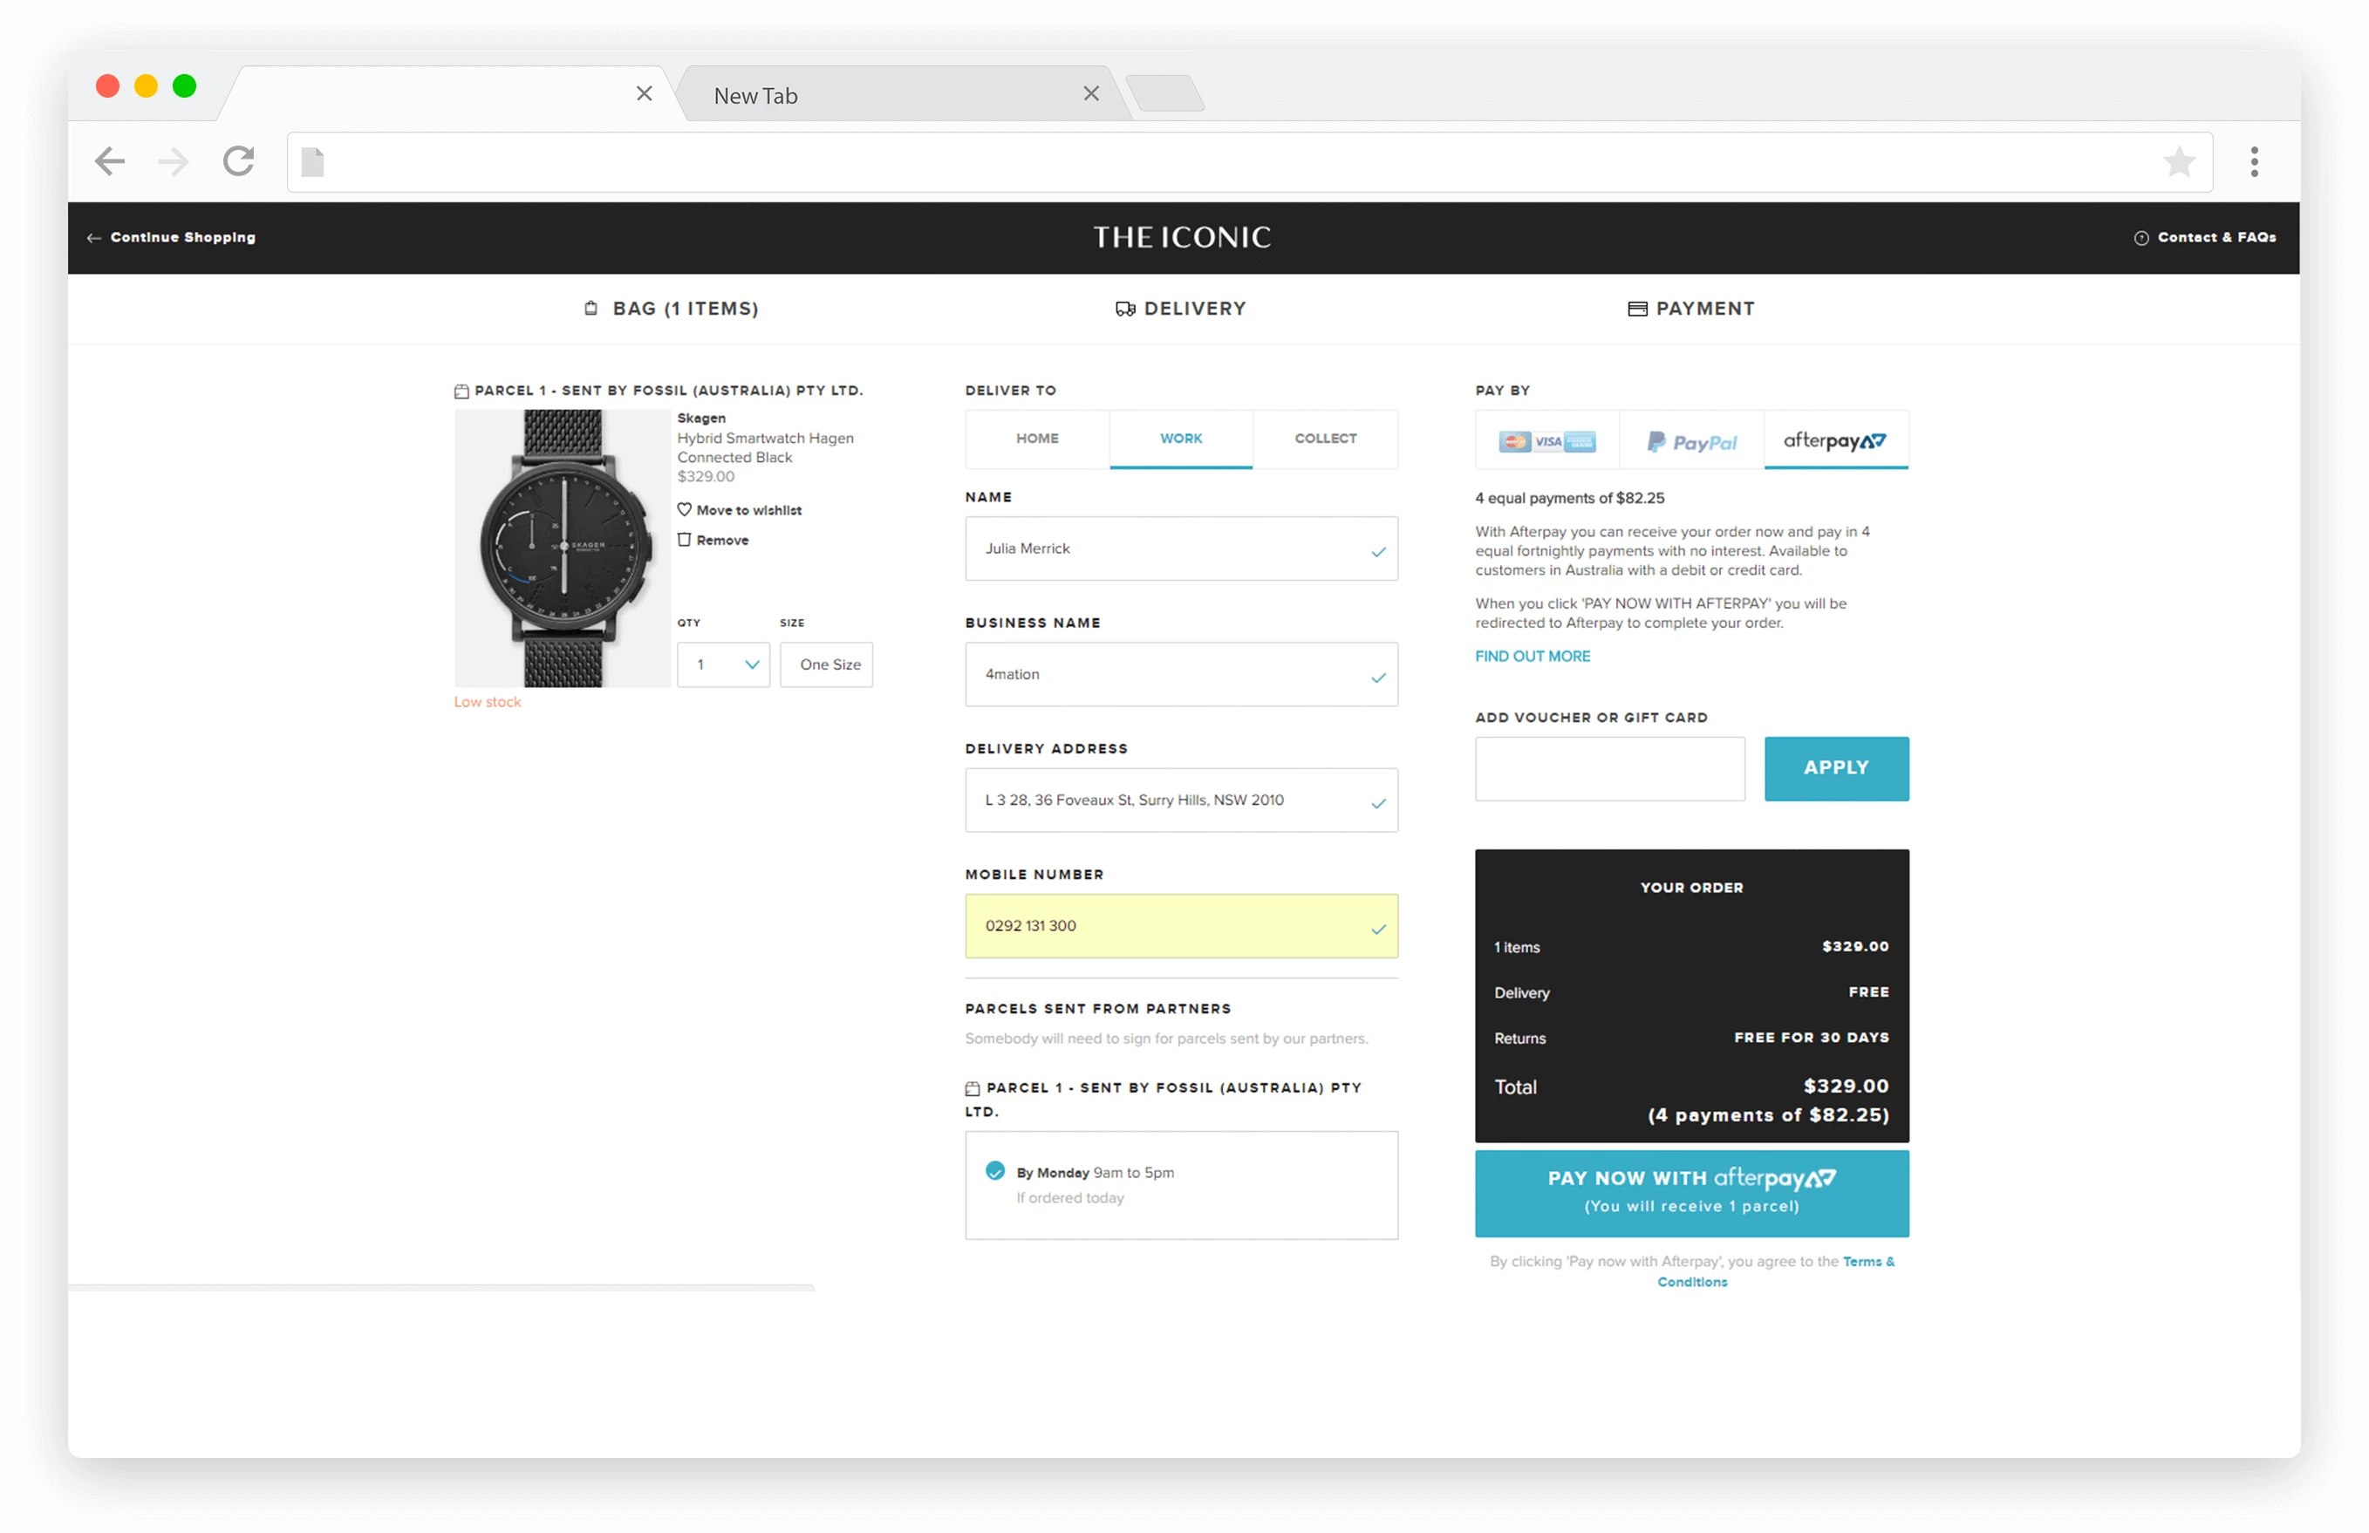Select the Work delivery tab
The image size is (2369, 1533).
[x=1182, y=439]
